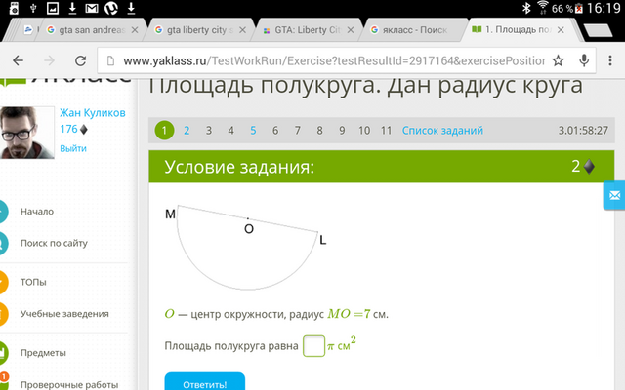Screen dimensions: 625x390
Task: Go to exercise number 5
Action: [x=253, y=131]
